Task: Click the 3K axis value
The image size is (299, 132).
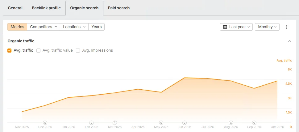Action: (290, 98)
